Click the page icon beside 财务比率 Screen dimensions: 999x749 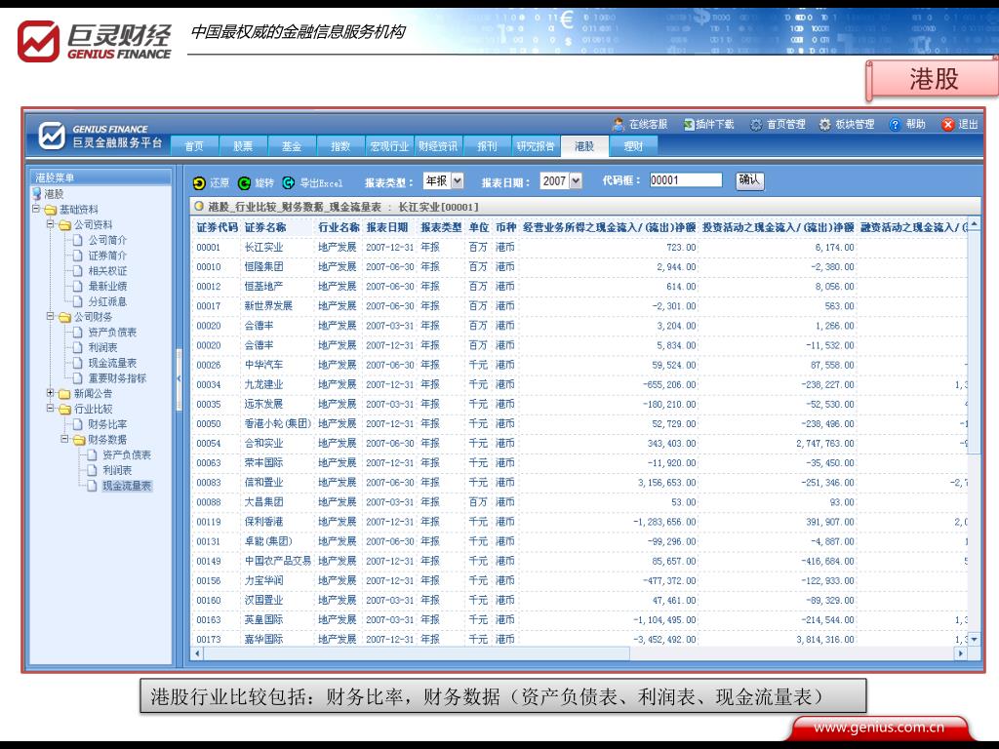[77, 424]
